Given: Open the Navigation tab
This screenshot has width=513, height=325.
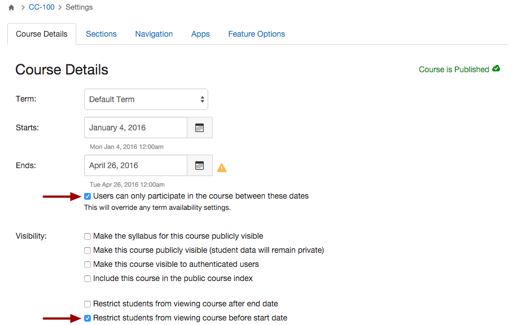Looking at the screenshot, I should tap(154, 34).
